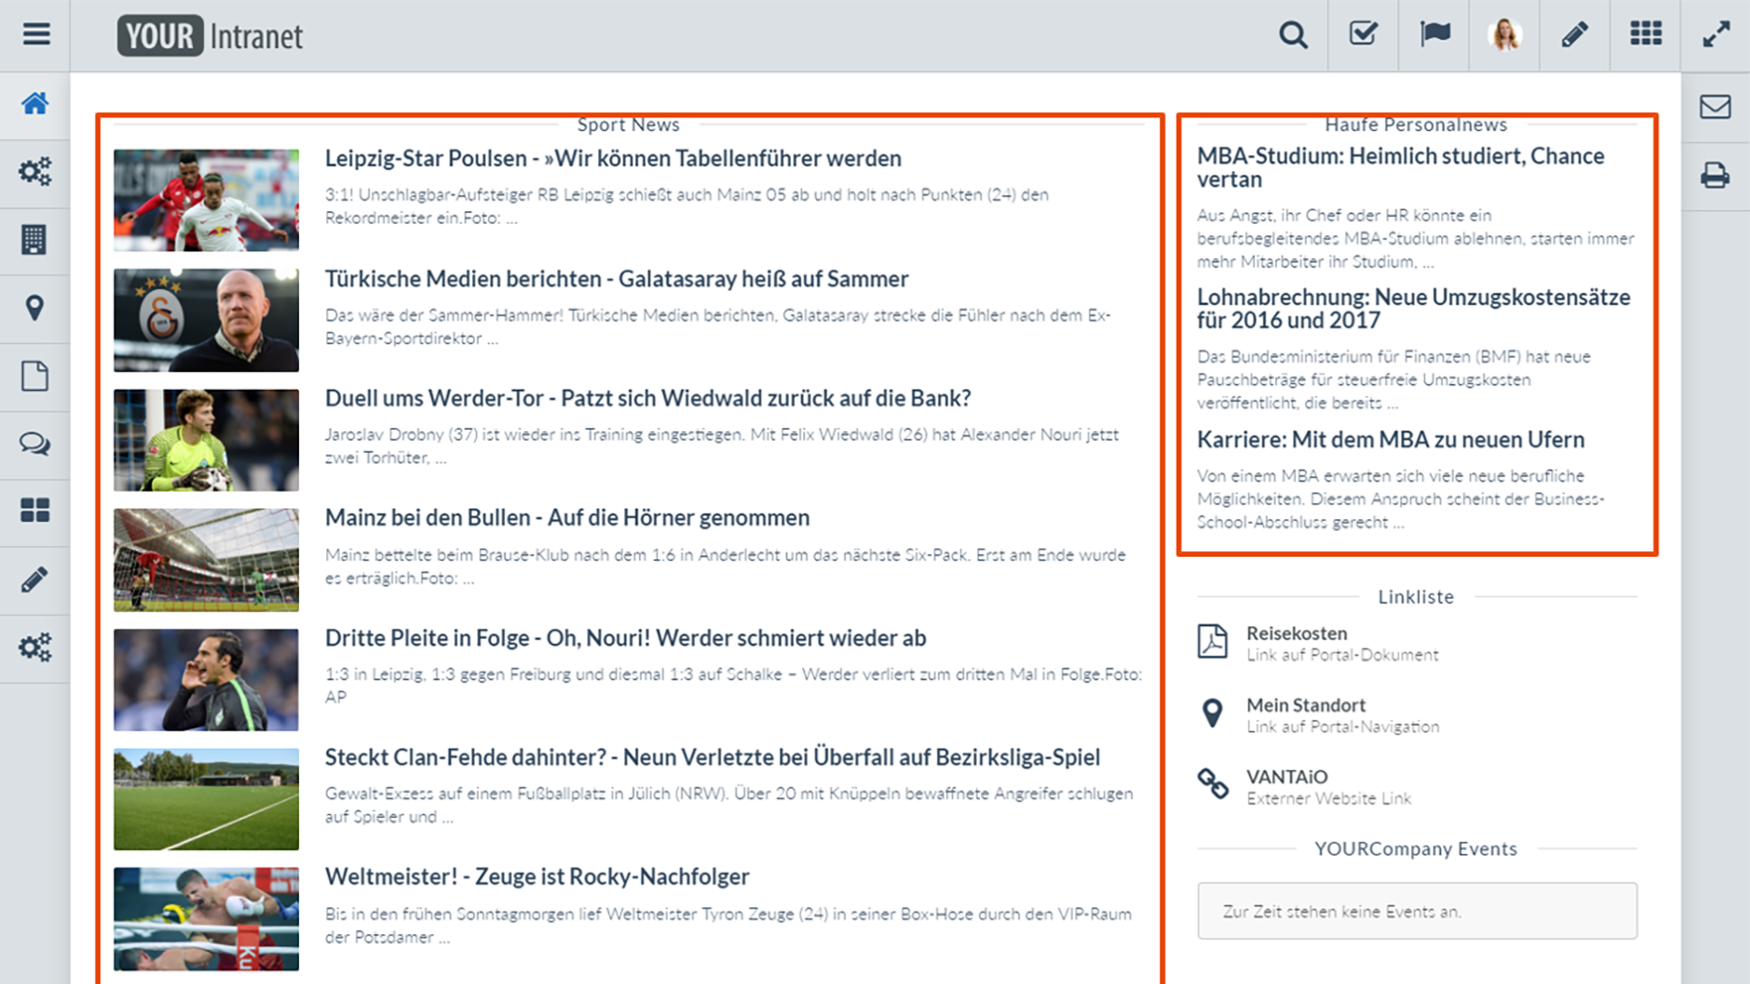Click the YOURCompany Events heading
The height and width of the screenshot is (984, 1750).
pyautogui.click(x=1415, y=849)
